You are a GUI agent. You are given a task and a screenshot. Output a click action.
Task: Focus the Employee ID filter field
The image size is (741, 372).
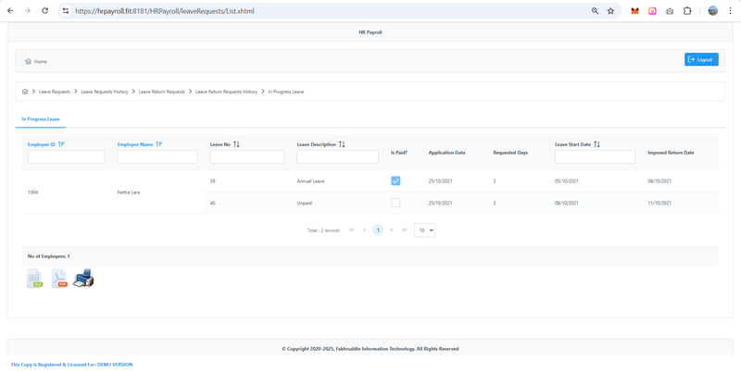66,156
